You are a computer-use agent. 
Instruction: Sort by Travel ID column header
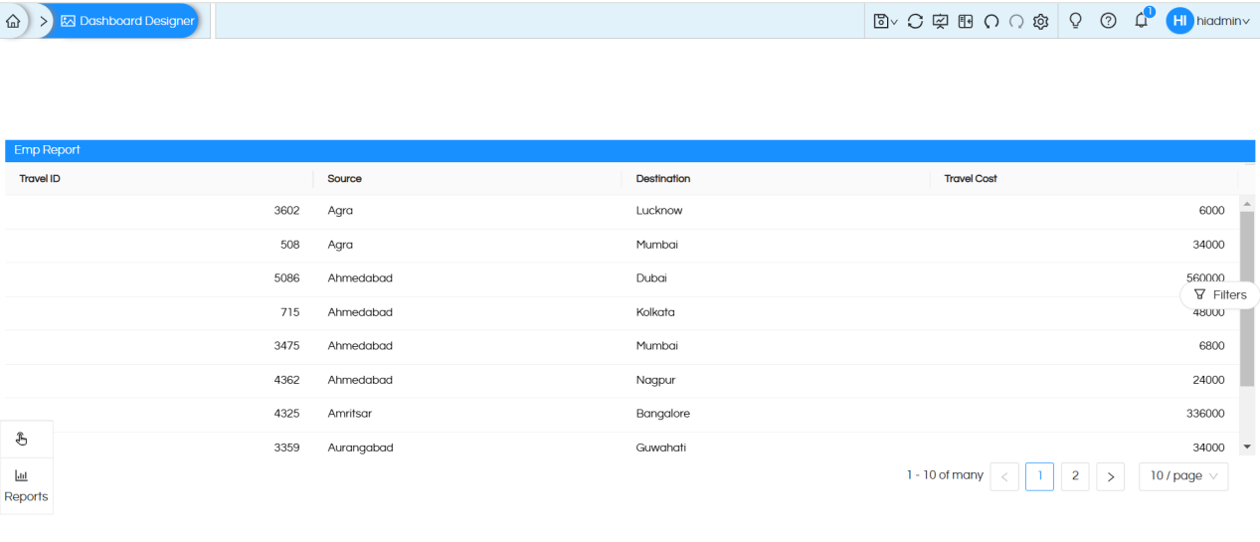[x=40, y=179]
